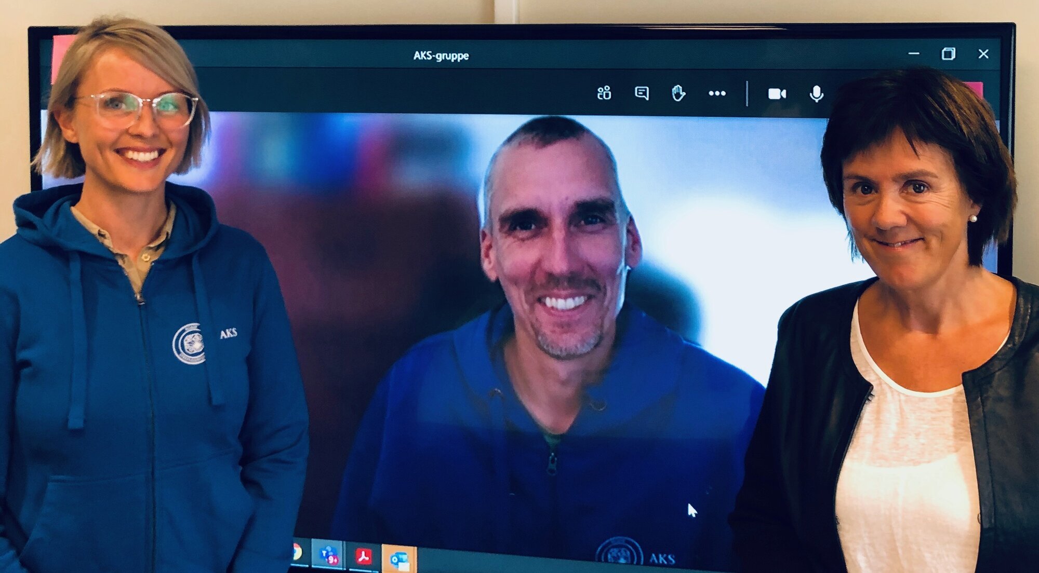Screen dimensions: 1039x573
Task: Open Adobe Acrobat from the taskbar
Action: point(363,557)
